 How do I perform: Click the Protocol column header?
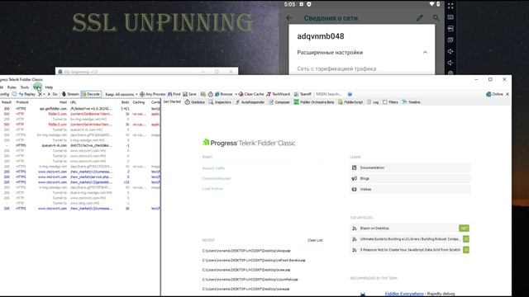click(22, 102)
